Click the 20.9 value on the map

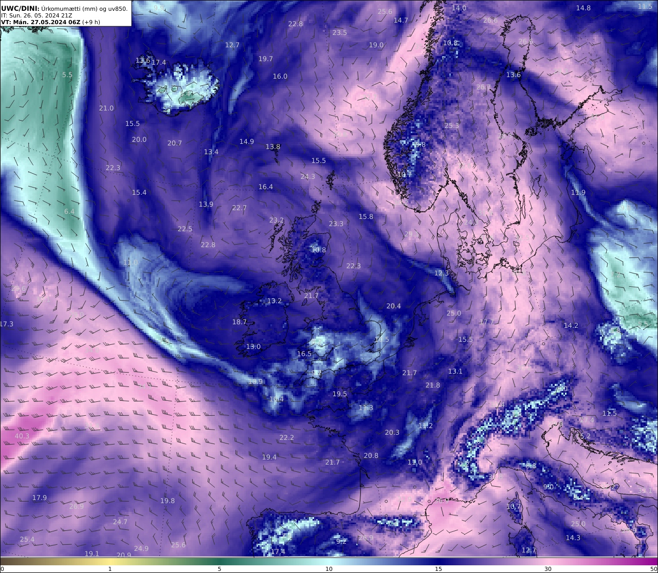tap(124, 554)
